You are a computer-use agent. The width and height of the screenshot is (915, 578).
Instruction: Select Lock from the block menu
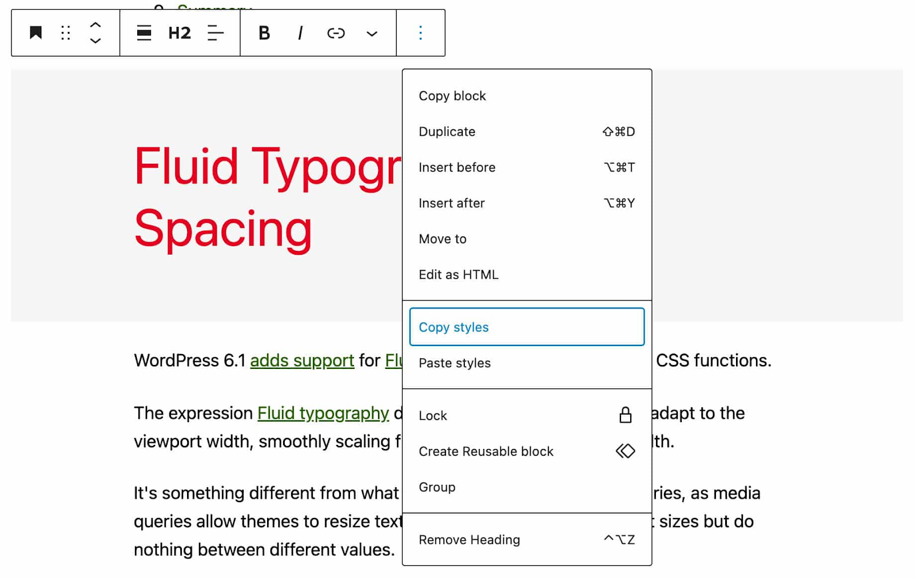click(x=527, y=416)
